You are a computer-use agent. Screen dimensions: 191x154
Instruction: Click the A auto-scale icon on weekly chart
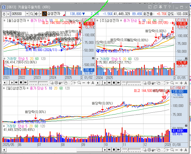pyautogui.click(x=186, y=83)
